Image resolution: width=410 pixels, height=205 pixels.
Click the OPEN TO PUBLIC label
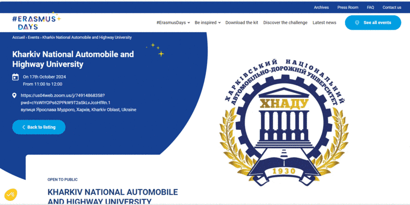pos(63,180)
